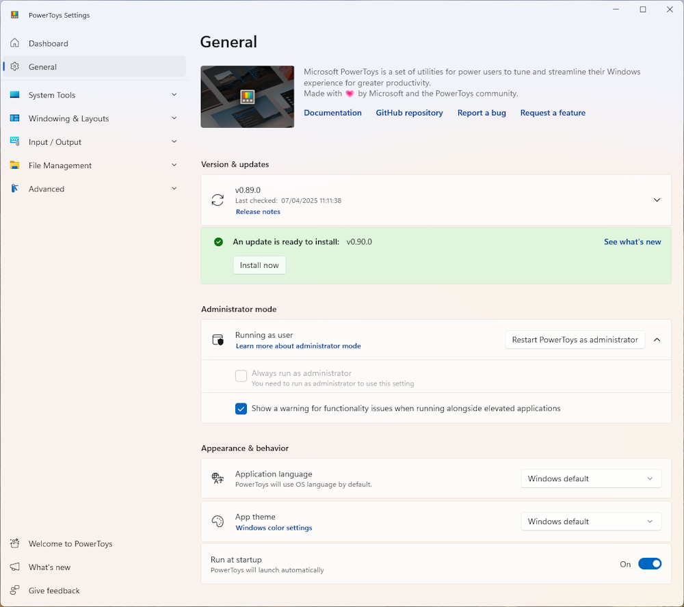The width and height of the screenshot is (684, 607).
Task: Open the Application language dropdown
Action: [x=591, y=478]
